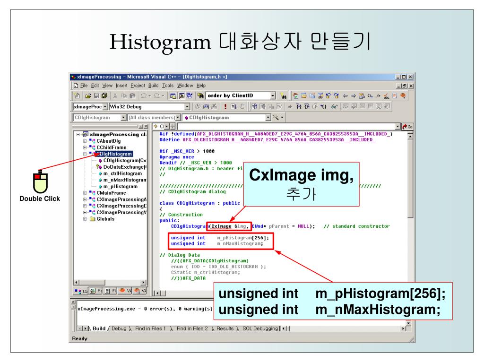
Task: Open the Project menu
Action: pyautogui.click(x=138, y=86)
